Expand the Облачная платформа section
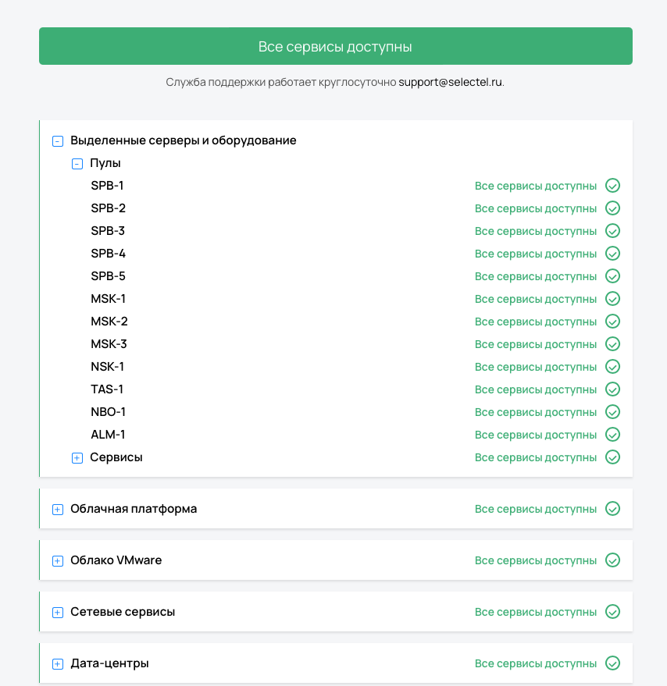Screen dimensions: 667x686 click(58, 510)
